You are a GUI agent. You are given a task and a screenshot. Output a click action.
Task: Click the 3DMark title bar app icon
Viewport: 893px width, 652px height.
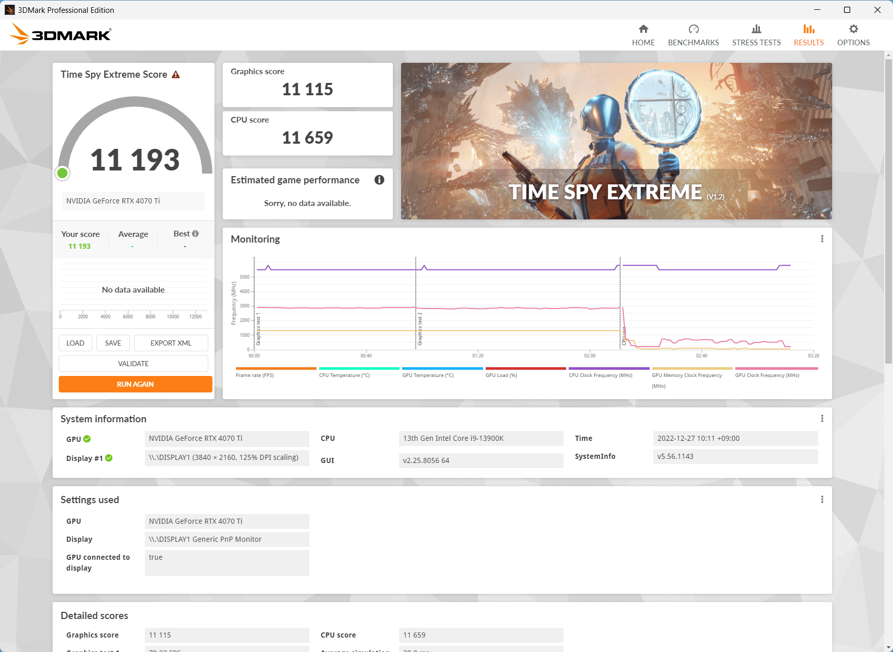(x=10, y=10)
